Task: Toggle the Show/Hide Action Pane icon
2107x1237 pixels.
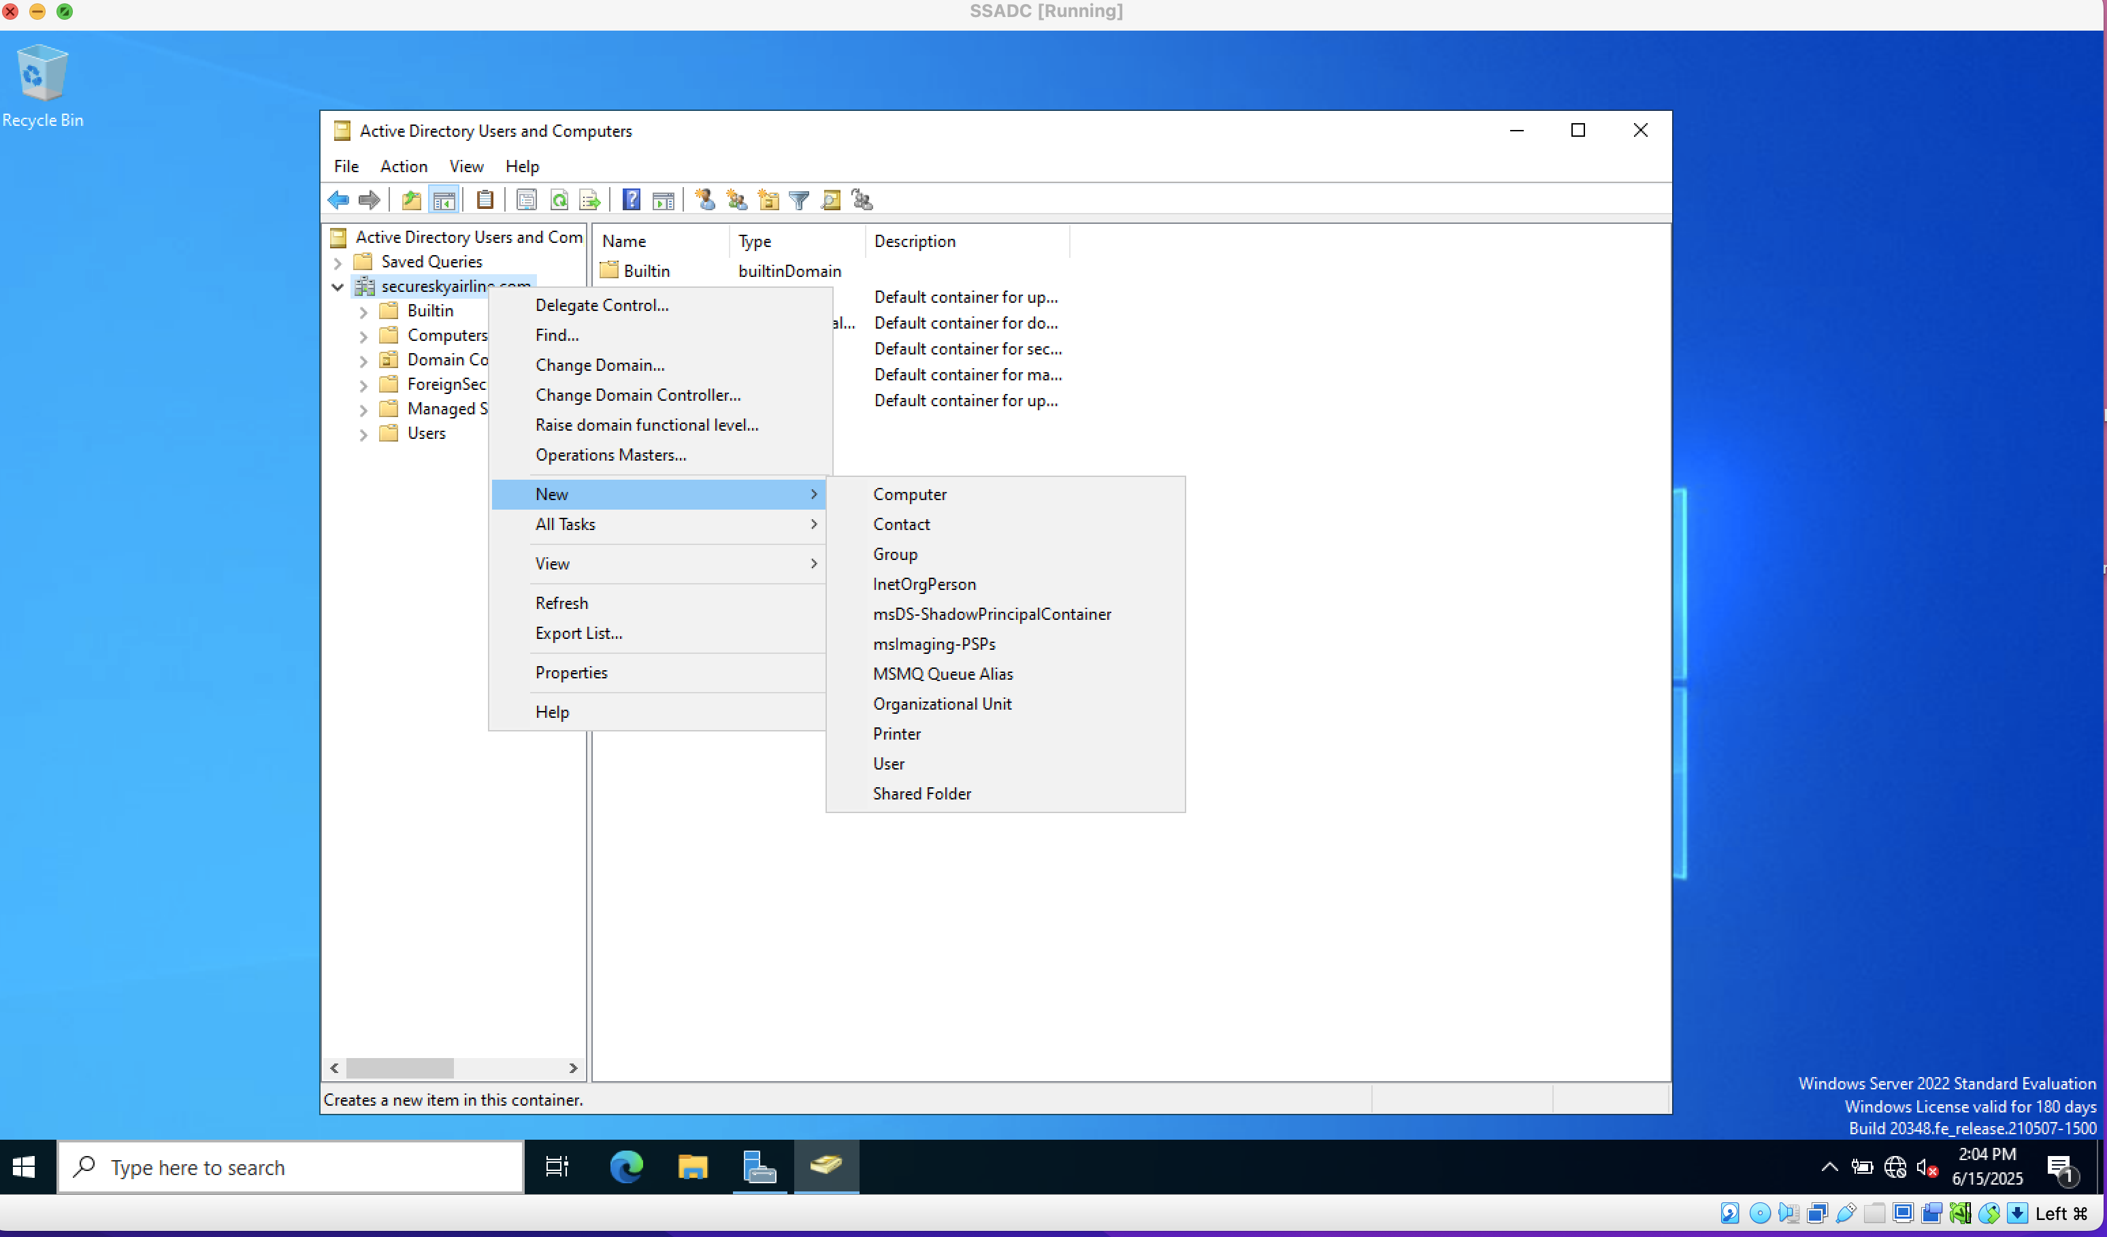Action: click(x=663, y=201)
